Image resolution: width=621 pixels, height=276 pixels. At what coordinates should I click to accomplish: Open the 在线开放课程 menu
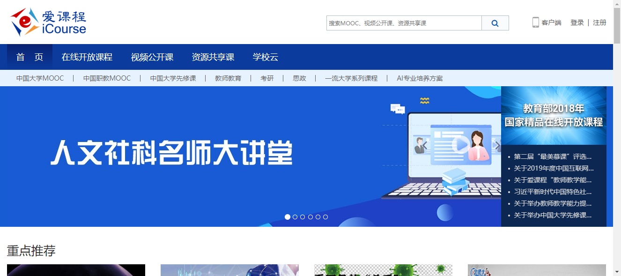tap(87, 57)
